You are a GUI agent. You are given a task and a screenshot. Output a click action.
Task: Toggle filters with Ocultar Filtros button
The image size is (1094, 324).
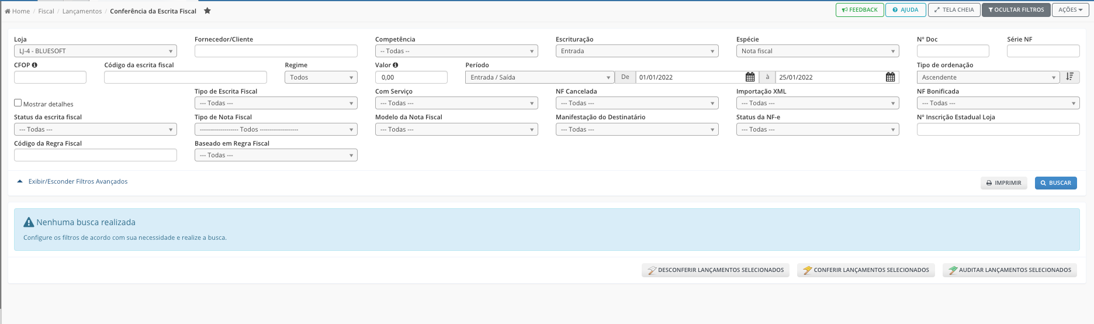(1016, 10)
